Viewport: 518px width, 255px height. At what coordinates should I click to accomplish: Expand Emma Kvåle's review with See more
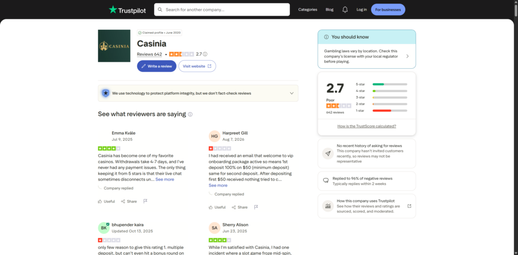point(165,179)
